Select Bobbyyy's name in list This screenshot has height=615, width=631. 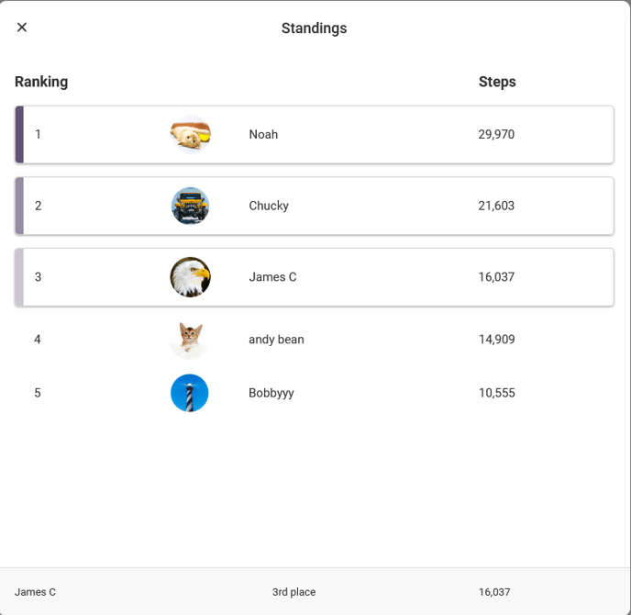click(x=271, y=393)
